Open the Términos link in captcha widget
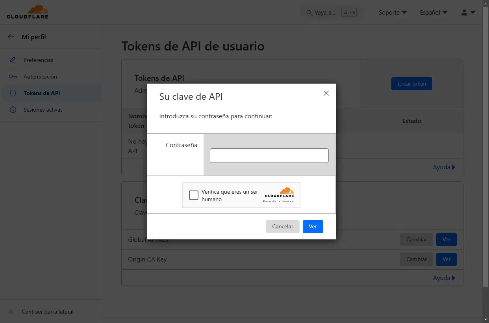 [287, 201]
